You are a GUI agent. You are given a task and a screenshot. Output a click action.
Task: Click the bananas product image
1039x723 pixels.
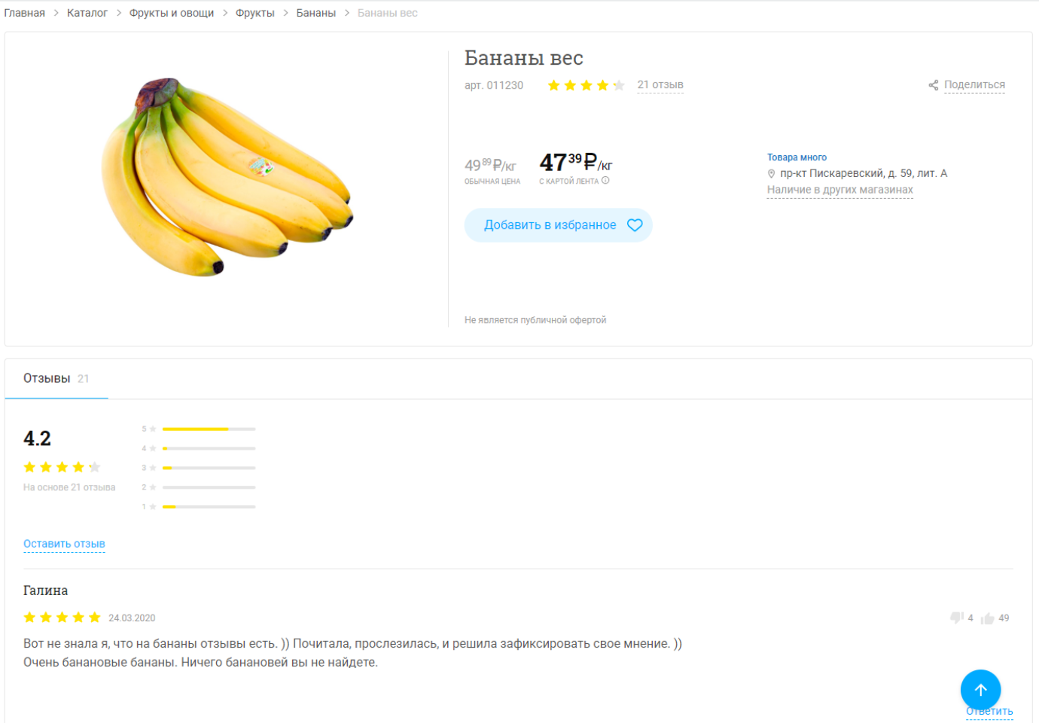(227, 177)
